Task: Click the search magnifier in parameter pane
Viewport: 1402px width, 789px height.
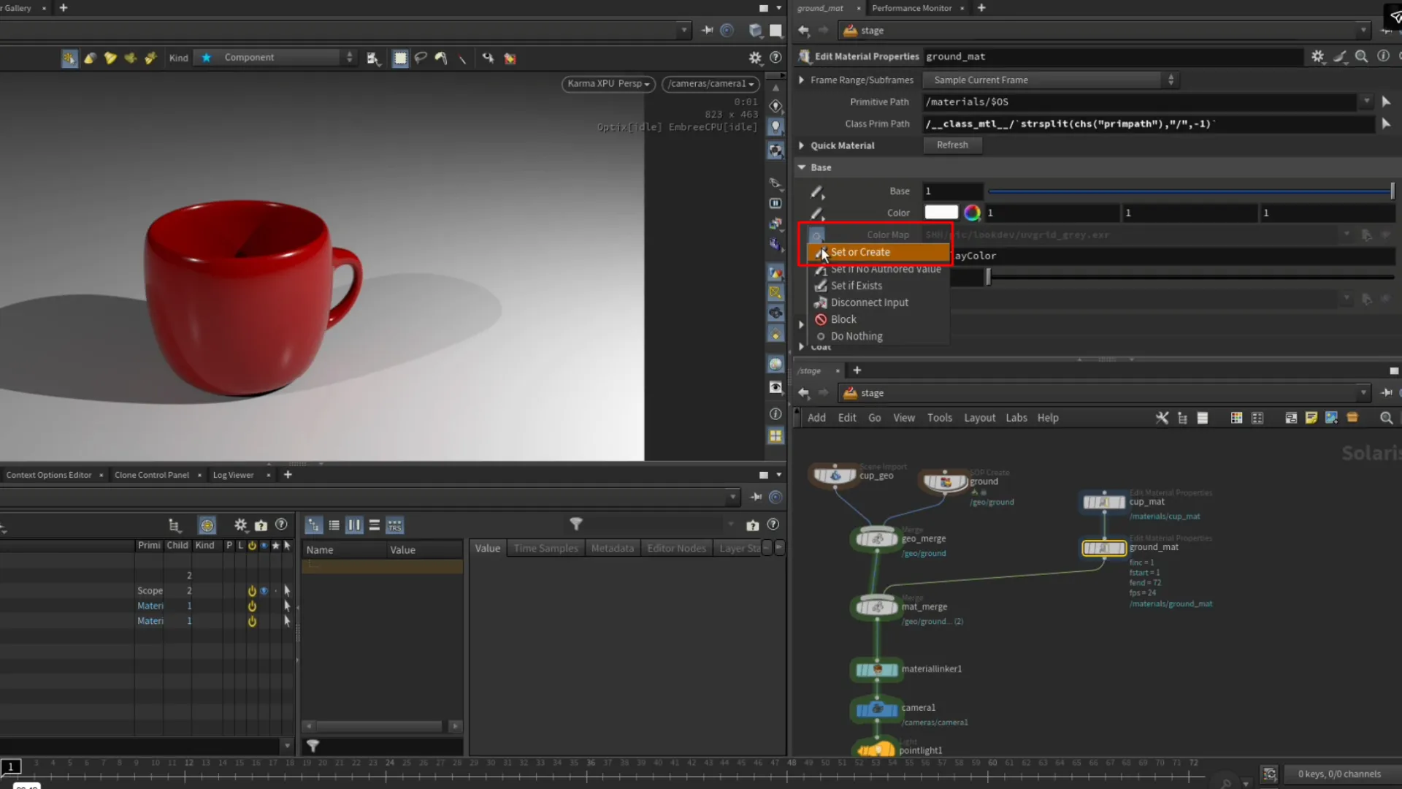Action: click(1361, 56)
